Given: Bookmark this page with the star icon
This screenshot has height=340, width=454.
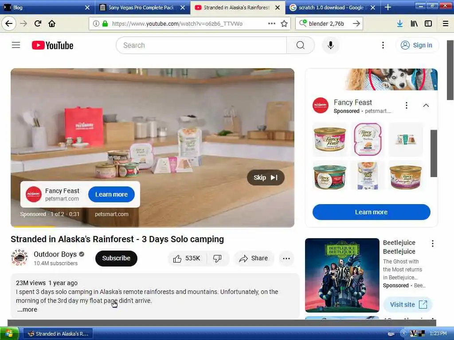Looking at the screenshot, I should (x=284, y=24).
